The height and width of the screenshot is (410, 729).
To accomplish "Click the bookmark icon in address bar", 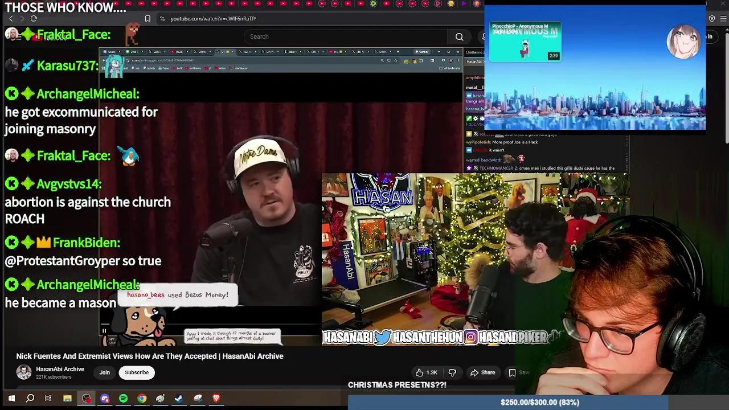I will 148,19.
